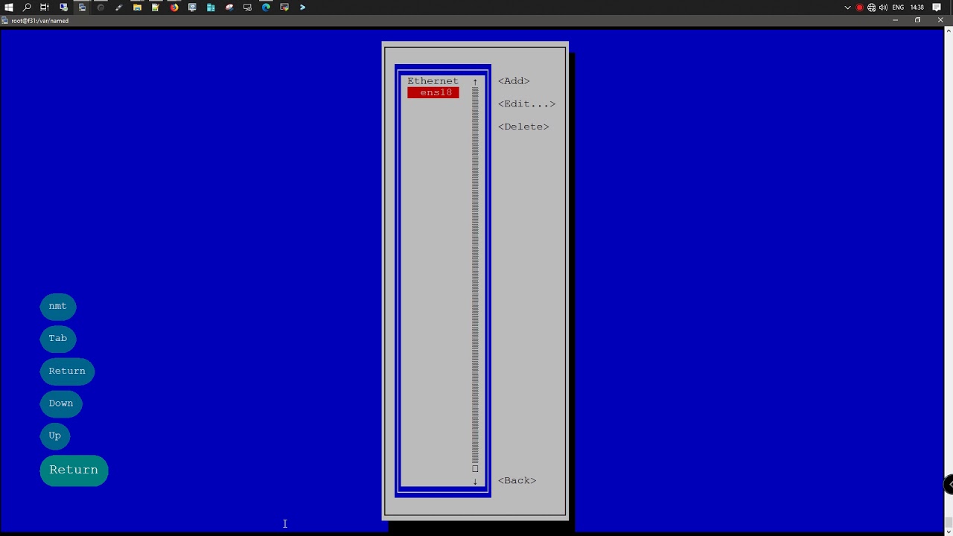The image size is (953, 536).
Task: Click the terminal window title bar icon
Action: 5,21
